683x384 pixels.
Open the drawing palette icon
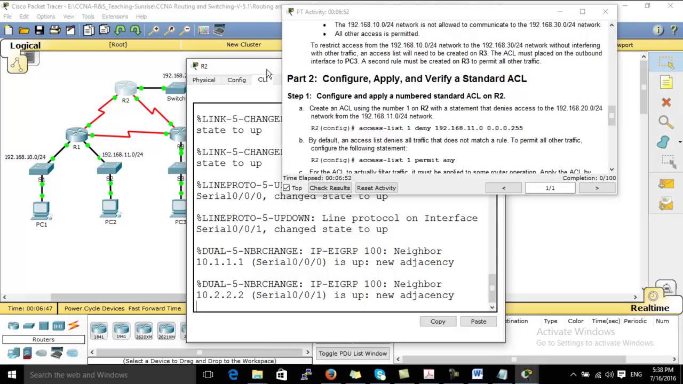204,30
